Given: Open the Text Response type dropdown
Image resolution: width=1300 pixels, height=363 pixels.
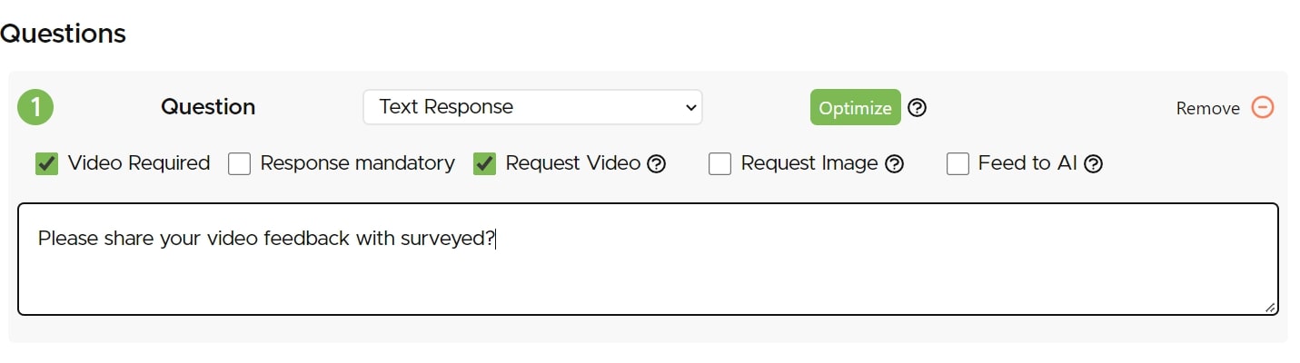Looking at the screenshot, I should tap(532, 107).
